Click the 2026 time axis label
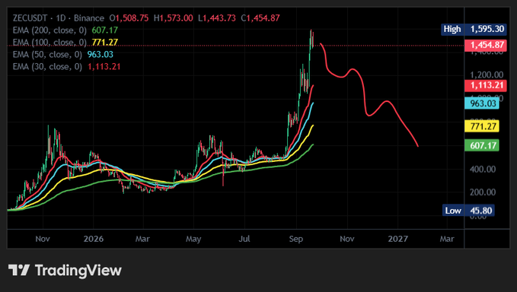This screenshot has height=292, width=517. (94, 239)
